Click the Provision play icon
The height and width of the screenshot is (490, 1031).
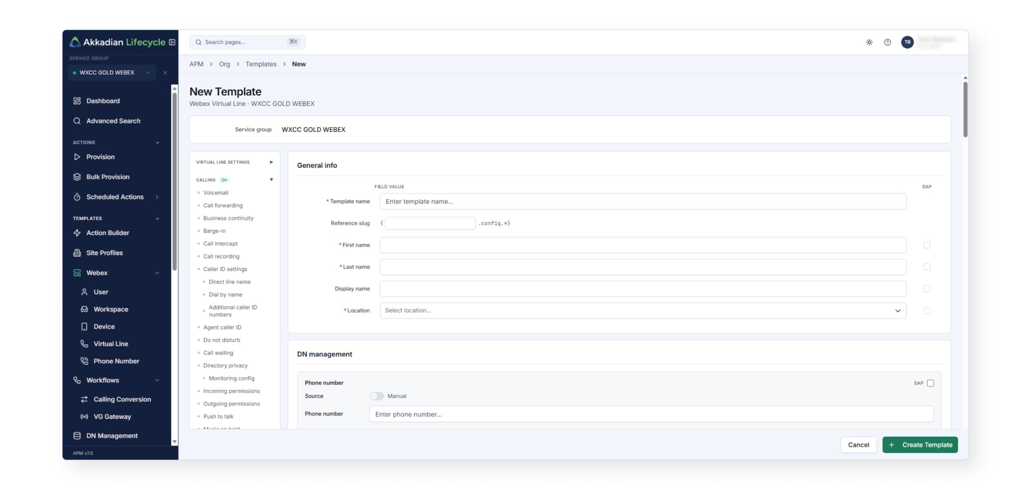coord(77,157)
